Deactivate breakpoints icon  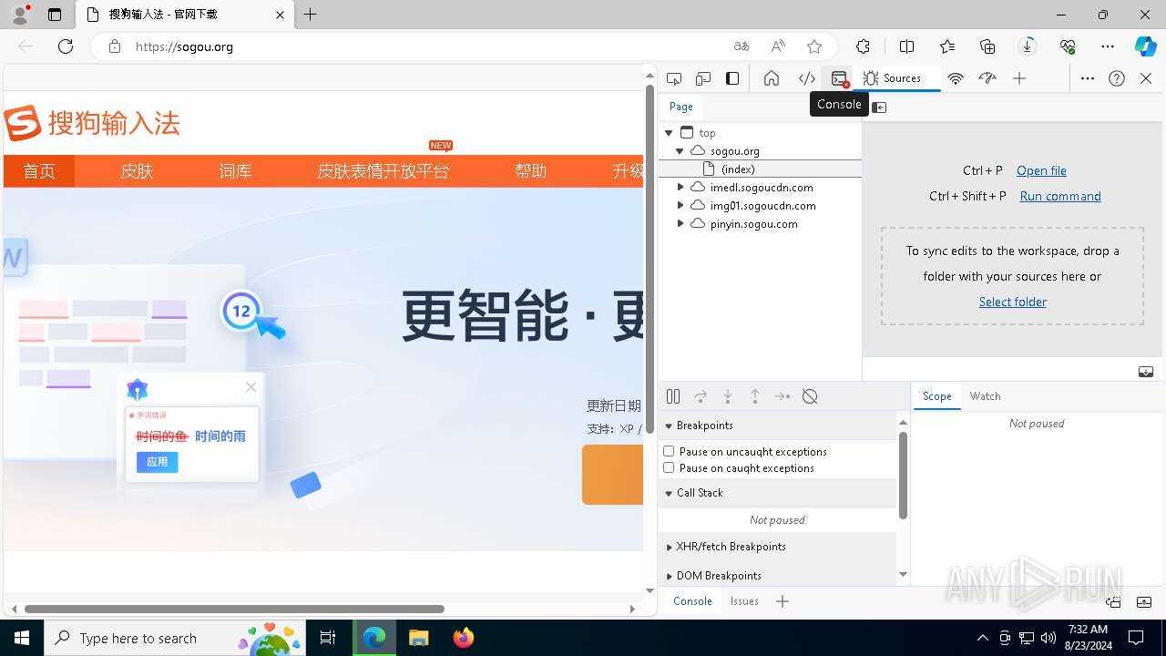(x=810, y=396)
